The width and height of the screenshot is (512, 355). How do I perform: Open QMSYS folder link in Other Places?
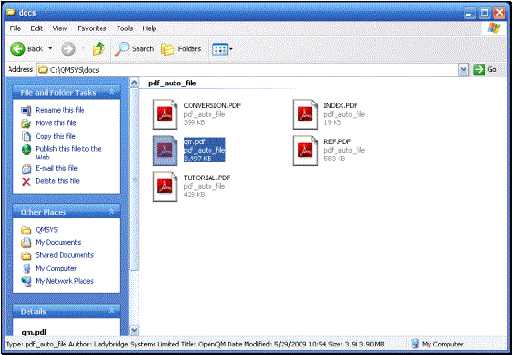coord(46,230)
